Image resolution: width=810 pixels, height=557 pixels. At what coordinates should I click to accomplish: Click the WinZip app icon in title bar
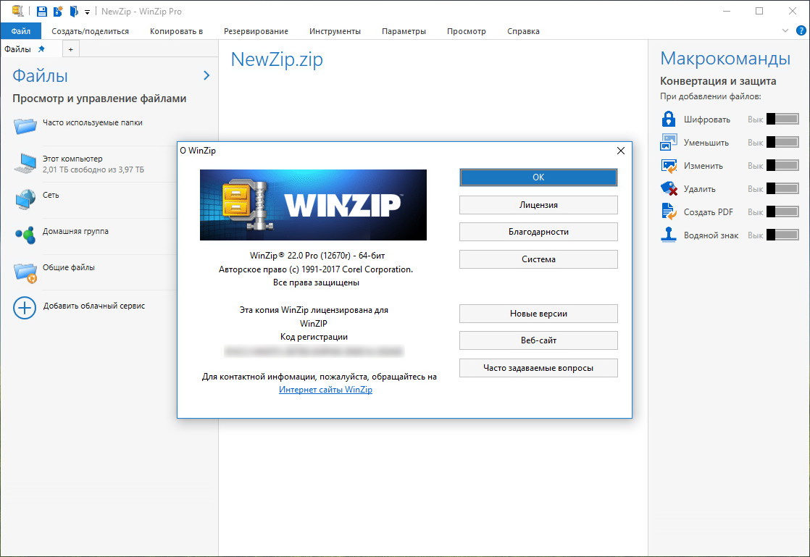(x=17, y=11)
